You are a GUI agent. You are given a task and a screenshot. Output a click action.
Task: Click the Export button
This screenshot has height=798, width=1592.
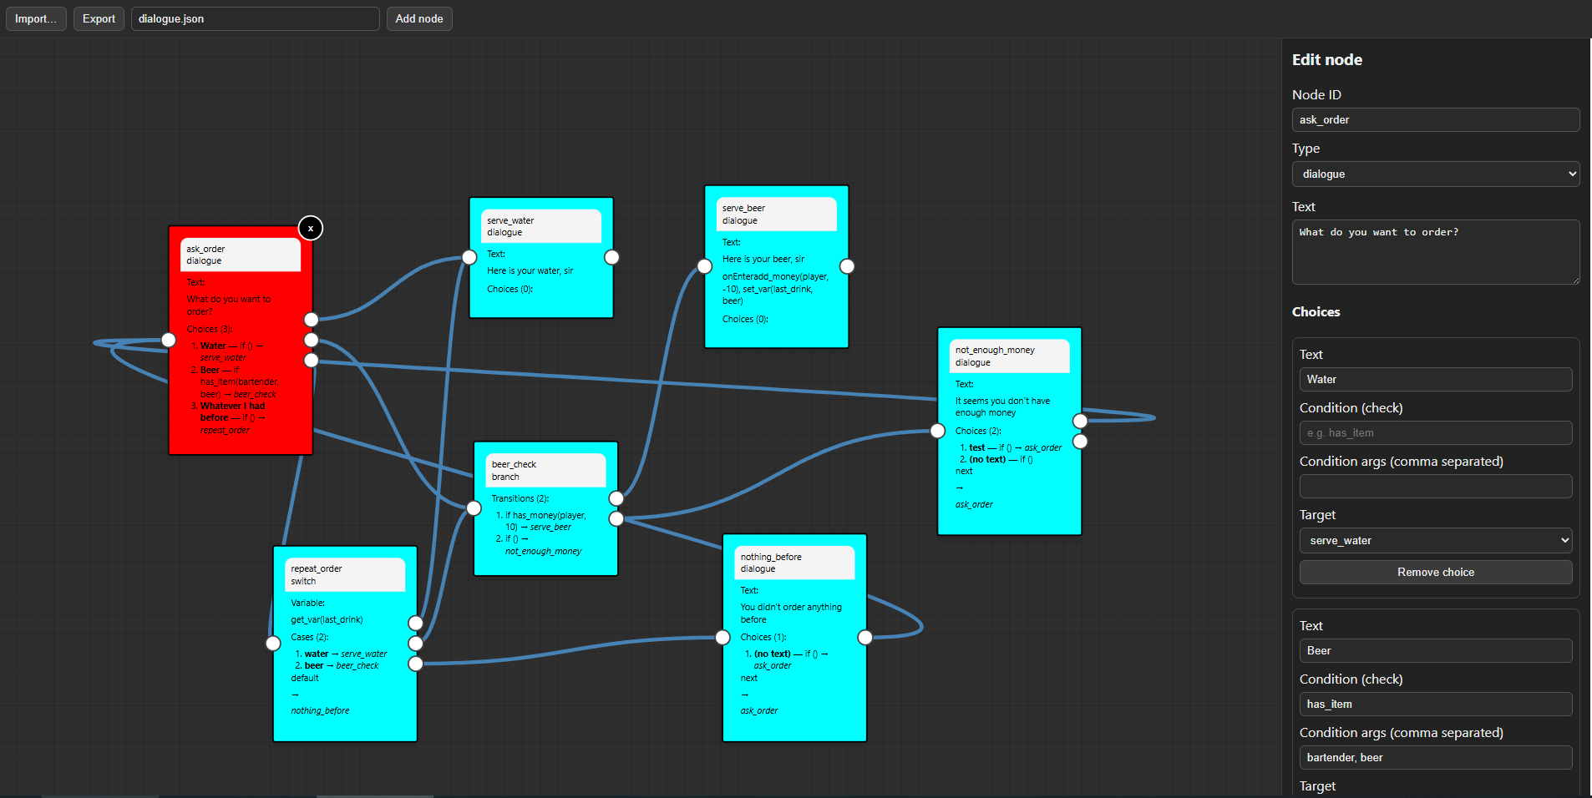point(99,18)
